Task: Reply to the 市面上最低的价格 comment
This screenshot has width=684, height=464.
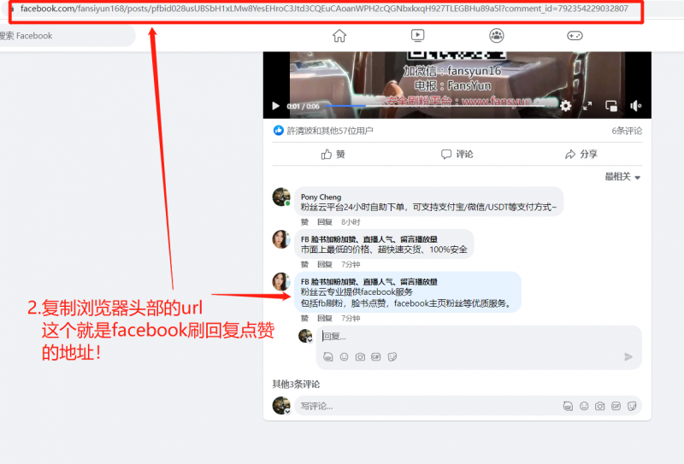Action: (x=325, y=264)
